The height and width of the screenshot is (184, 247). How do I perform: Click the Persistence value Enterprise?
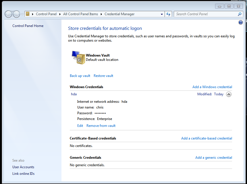tap(105, 119)
